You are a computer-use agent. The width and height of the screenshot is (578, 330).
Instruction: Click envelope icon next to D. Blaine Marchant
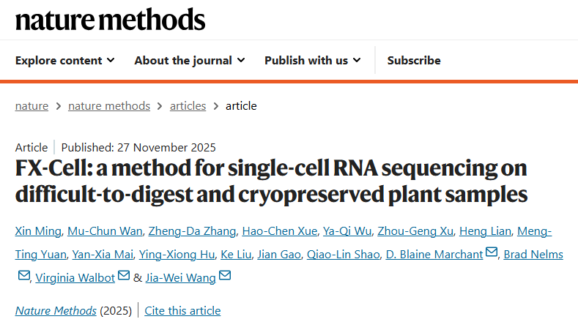[492, 253]
